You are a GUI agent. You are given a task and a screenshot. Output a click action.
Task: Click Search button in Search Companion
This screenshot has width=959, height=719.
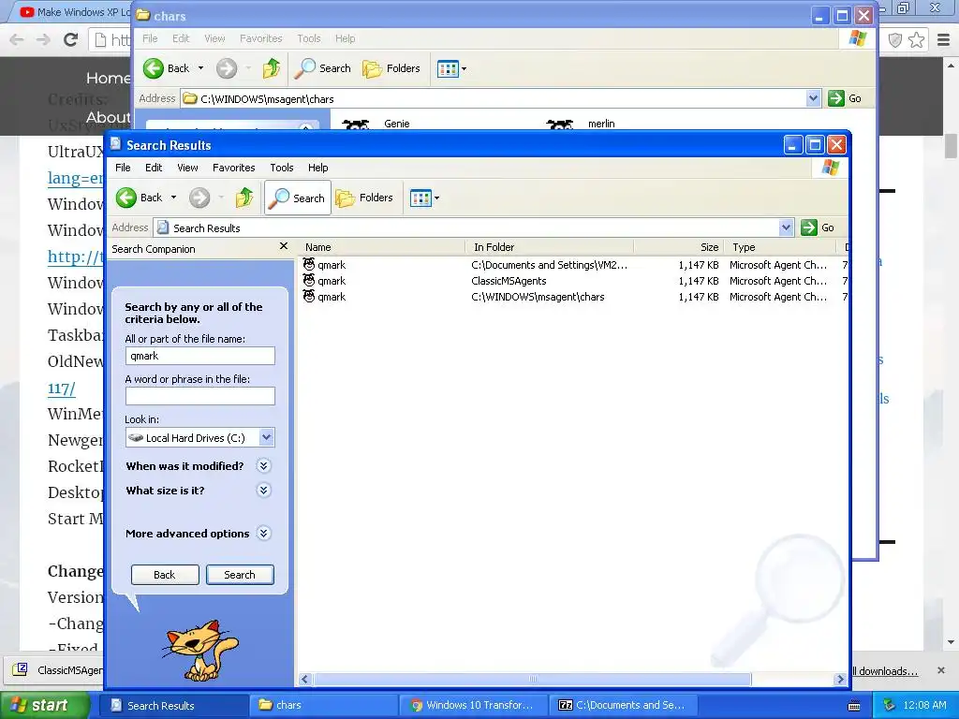240,575
